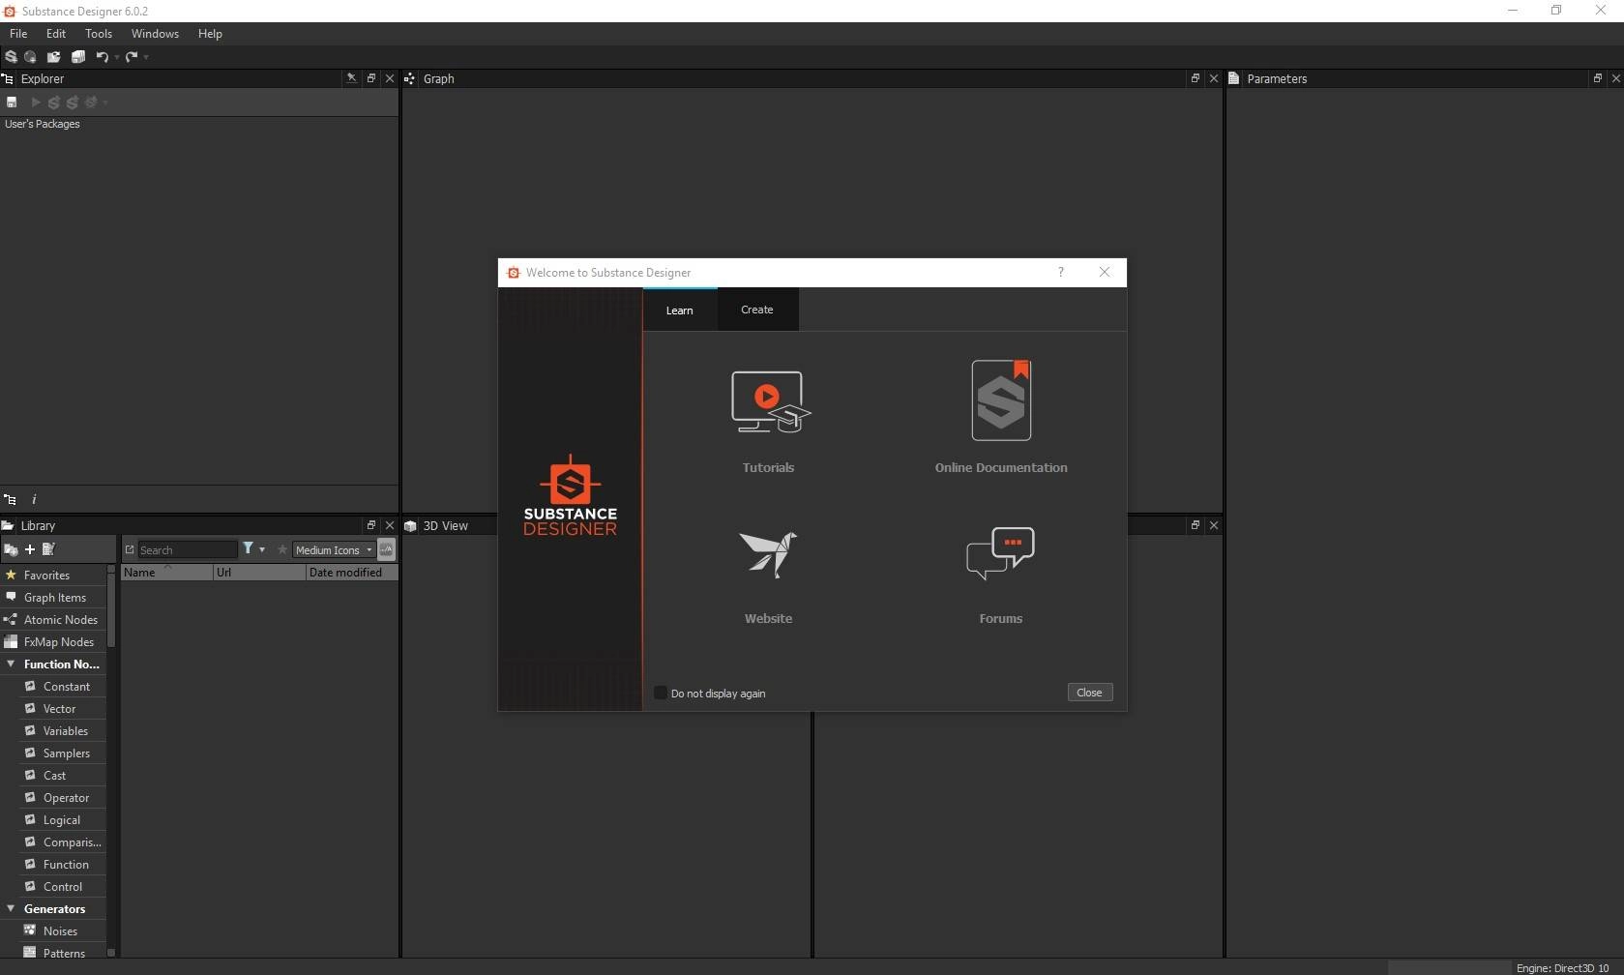The width and height of the screenshot is (1624, 975).
Task: Click plus icon in Library toolbar
Action: (x=30, y=549)
